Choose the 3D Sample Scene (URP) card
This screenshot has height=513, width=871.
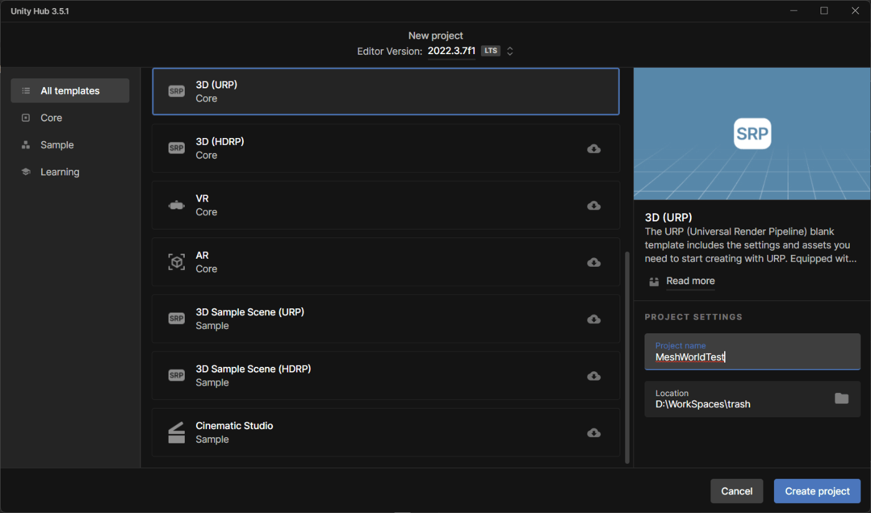point(386,318)
